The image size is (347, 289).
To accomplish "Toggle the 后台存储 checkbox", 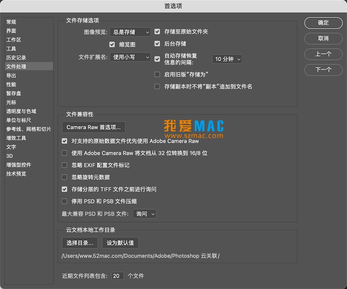I will coord(157,44).
